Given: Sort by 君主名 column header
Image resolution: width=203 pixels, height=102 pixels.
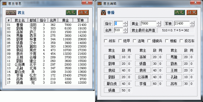Looking at the screenshot, I should coord(20,20).
